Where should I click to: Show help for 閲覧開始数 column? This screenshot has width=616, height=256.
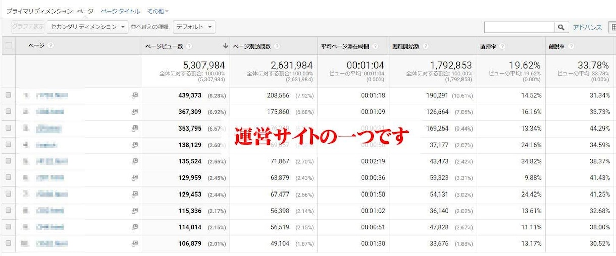pos(426,46)
